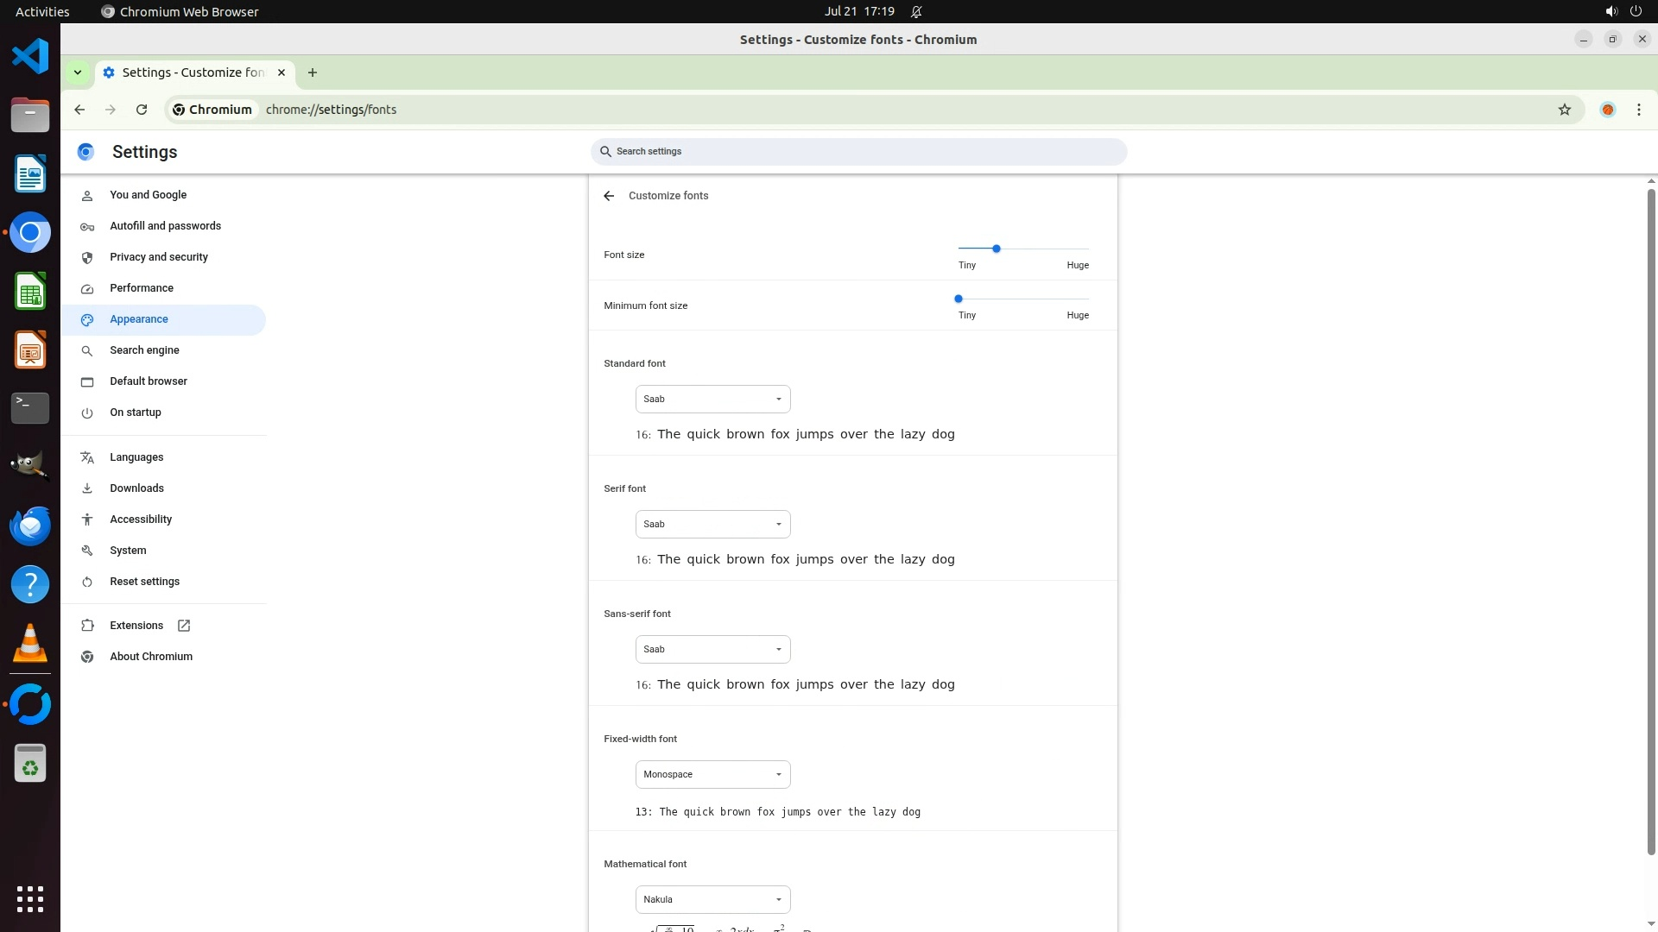The image size is (1658, 932).
Task: Open the Mathematical font Nakula dropdown
Action: click(x=712, y=899)
